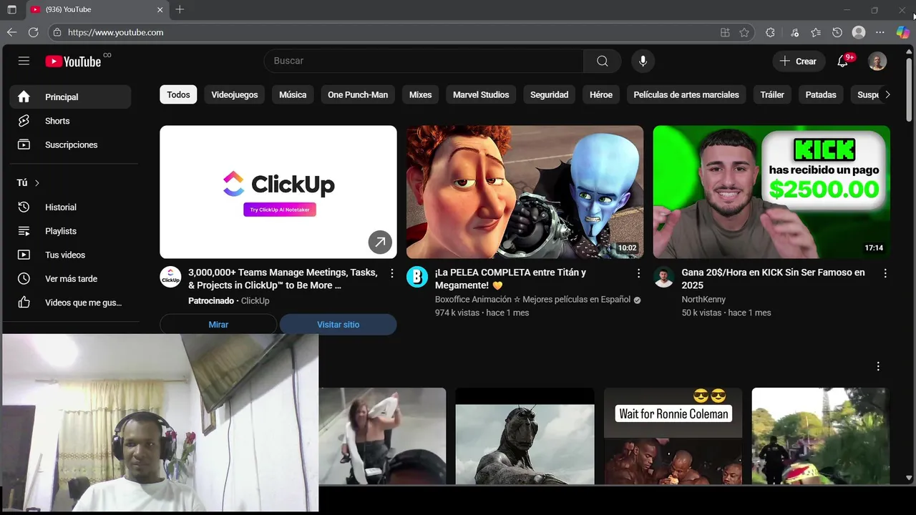Go back in the browser
Image resolution: width=916 pixels, height=515 pixels.
pos(11,32)
